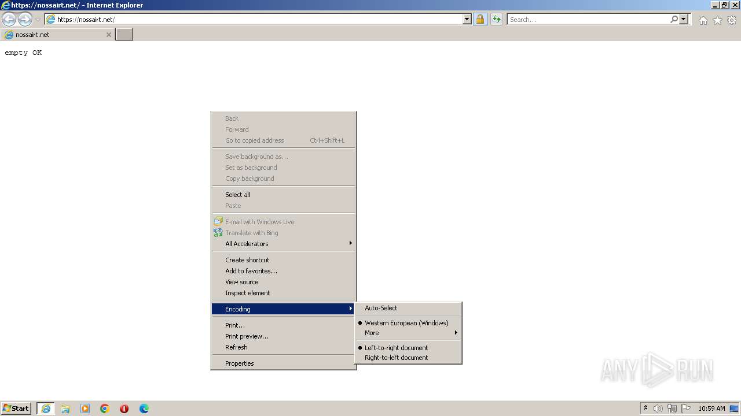Click the browser Back arrow button

tap(9, 19)
